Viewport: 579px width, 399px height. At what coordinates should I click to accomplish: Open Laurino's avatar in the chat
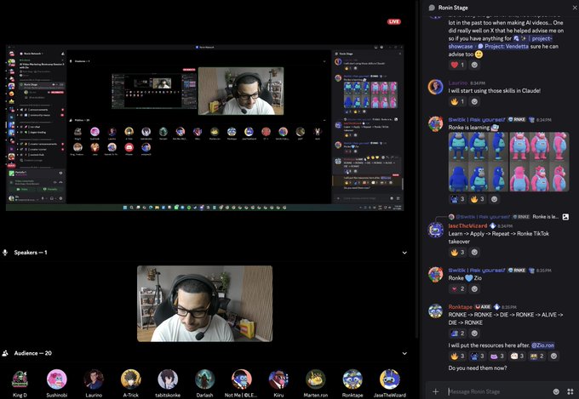[436, 87]
